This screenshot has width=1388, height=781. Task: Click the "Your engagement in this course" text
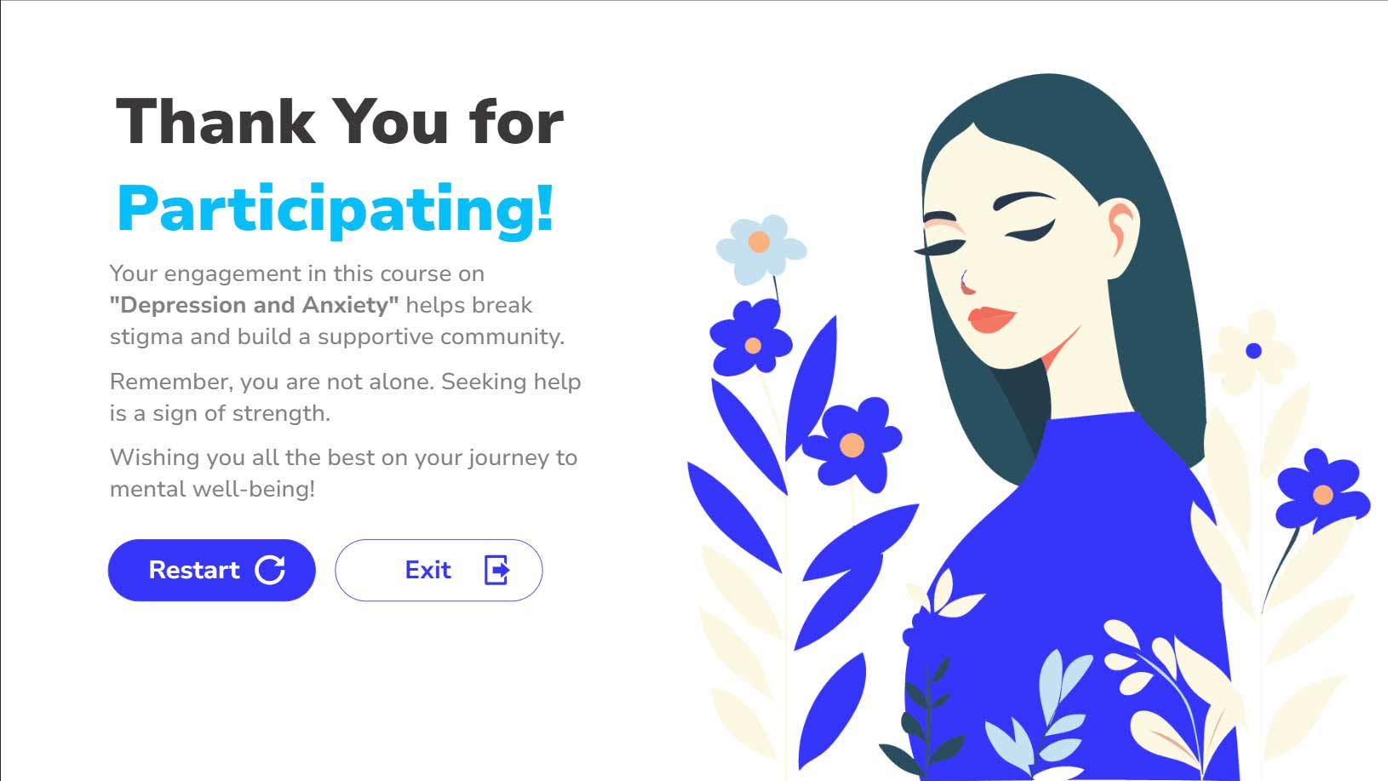[296, 273]
